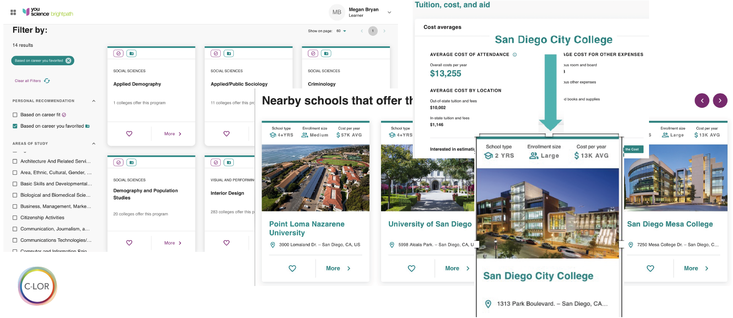Click location pin for 3900 Lomaland Dr.
Viewport: 733px width, 318px height.
click(273, 245)
